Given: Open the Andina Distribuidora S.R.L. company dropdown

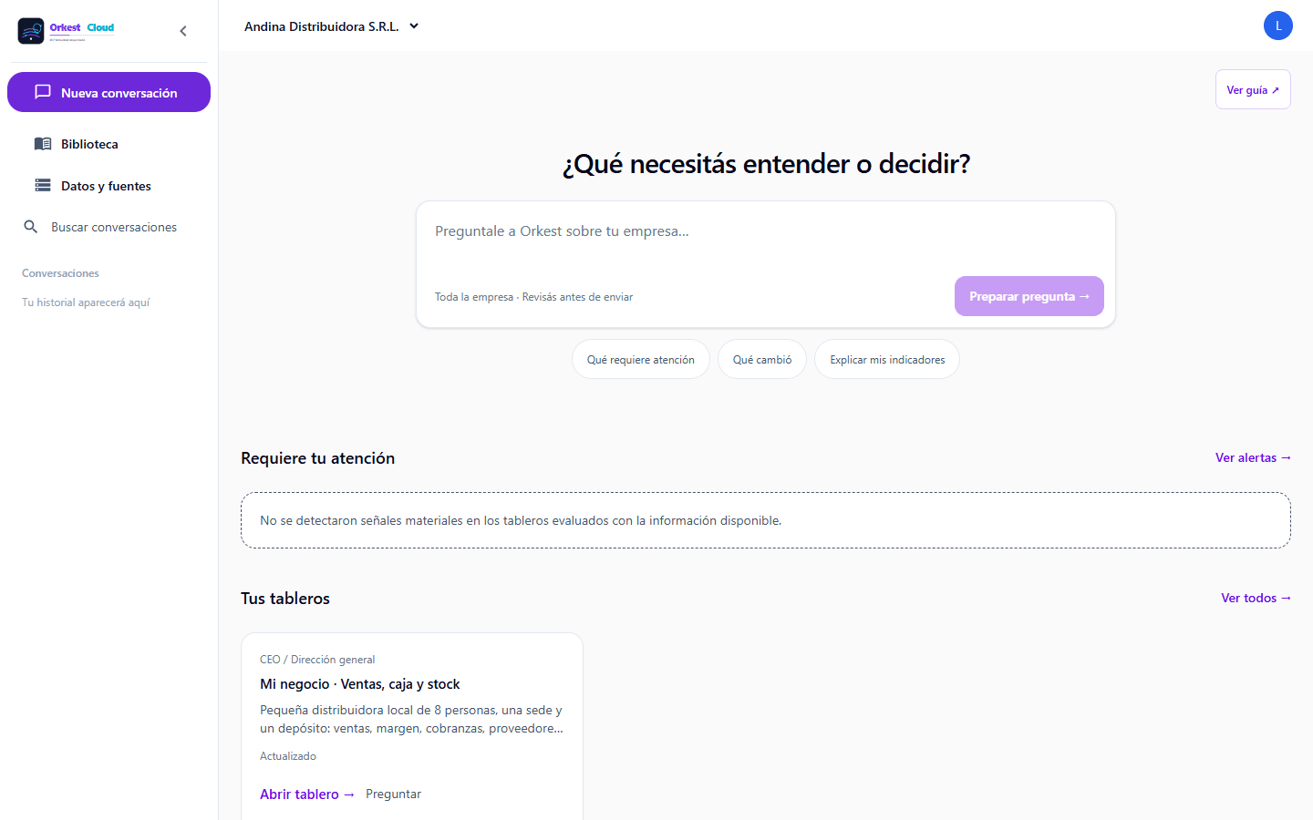Looking at the screenshot, I should [332, 26].
